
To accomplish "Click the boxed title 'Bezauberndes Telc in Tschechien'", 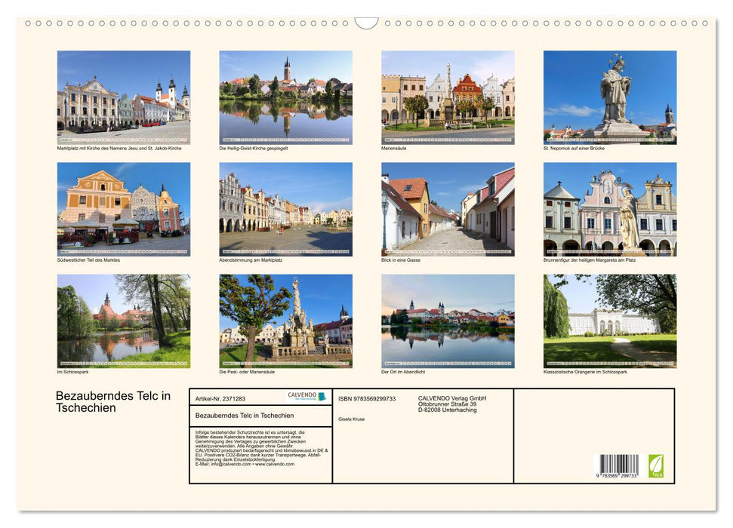I will pos(245,416).
